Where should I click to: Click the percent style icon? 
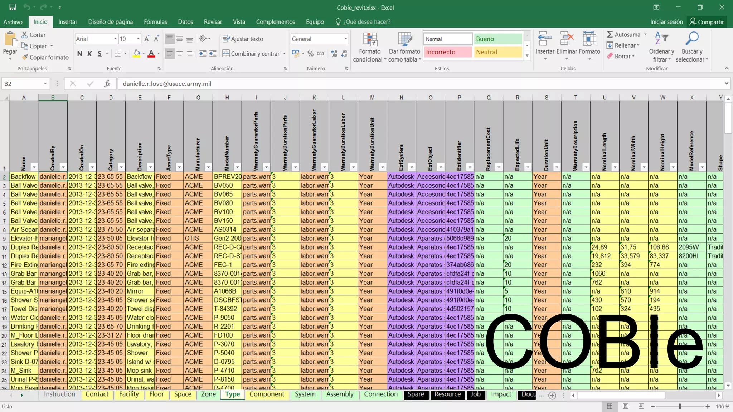[310, 54]
